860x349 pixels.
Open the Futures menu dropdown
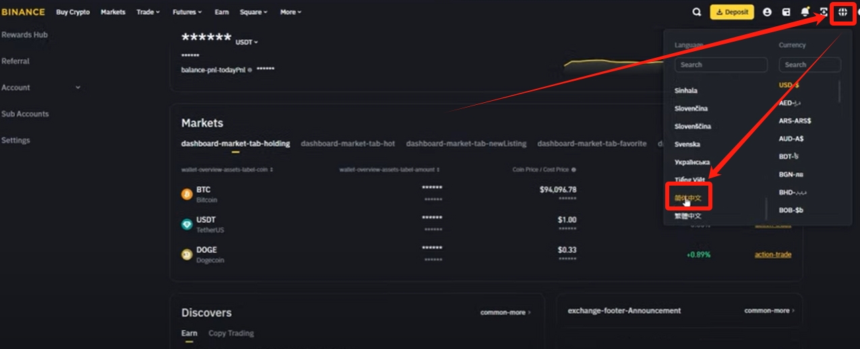[187, 12]
